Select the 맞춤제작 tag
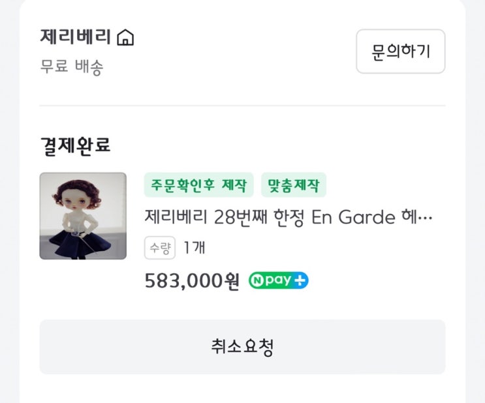 pyautogui.click(x=294, y=185)
